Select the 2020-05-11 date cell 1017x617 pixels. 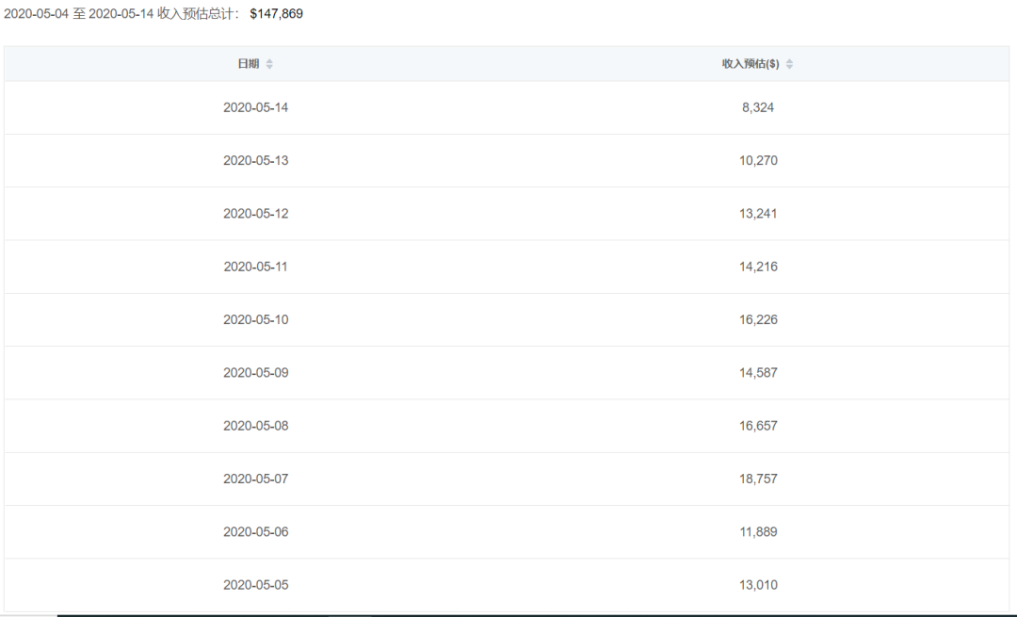pyautogui.click(x=256, y=267)
